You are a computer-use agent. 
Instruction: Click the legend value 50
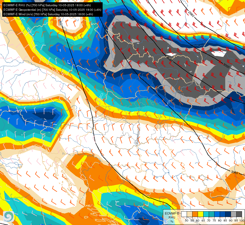pyautogui.click(x=186, y=220)
